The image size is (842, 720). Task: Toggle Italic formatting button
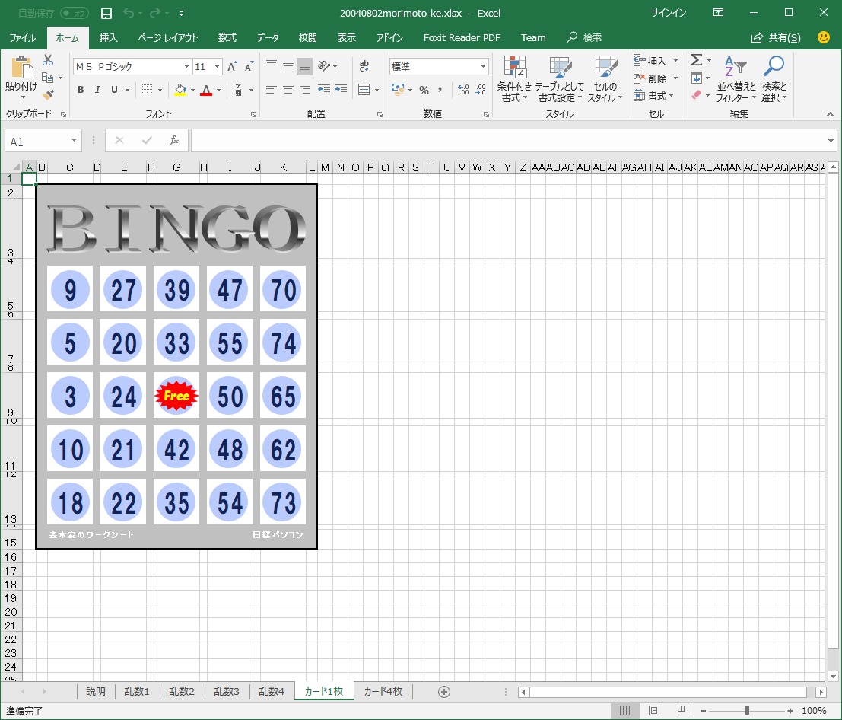coord(97,90)
